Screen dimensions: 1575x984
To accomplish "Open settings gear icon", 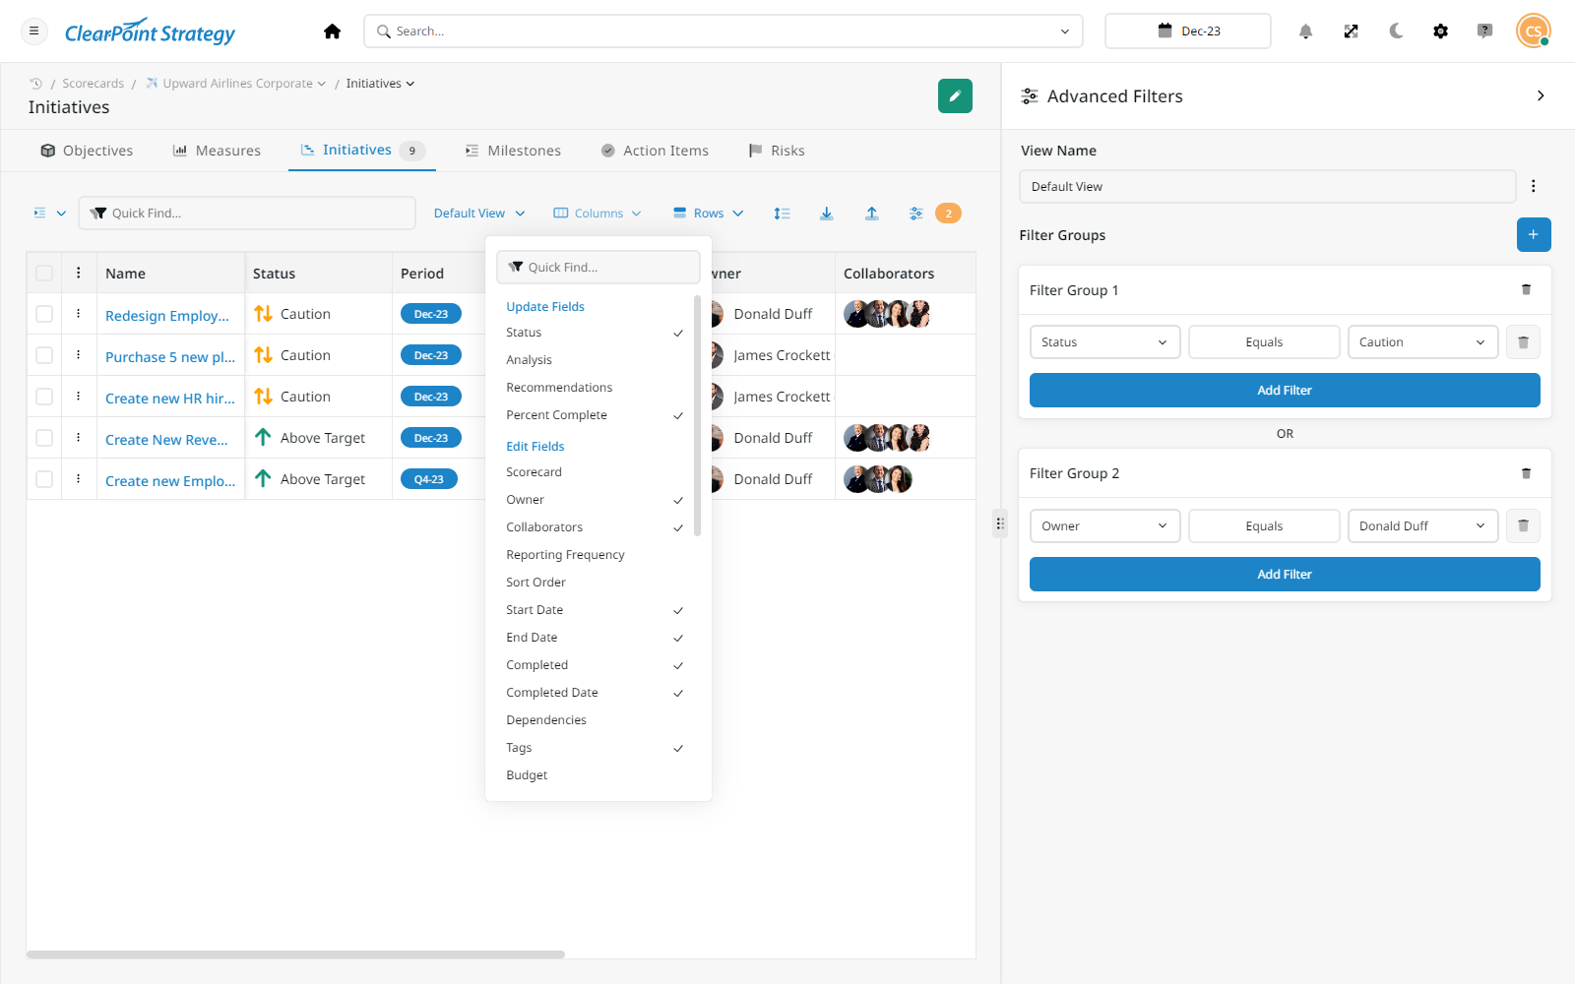I will 1440,31.
